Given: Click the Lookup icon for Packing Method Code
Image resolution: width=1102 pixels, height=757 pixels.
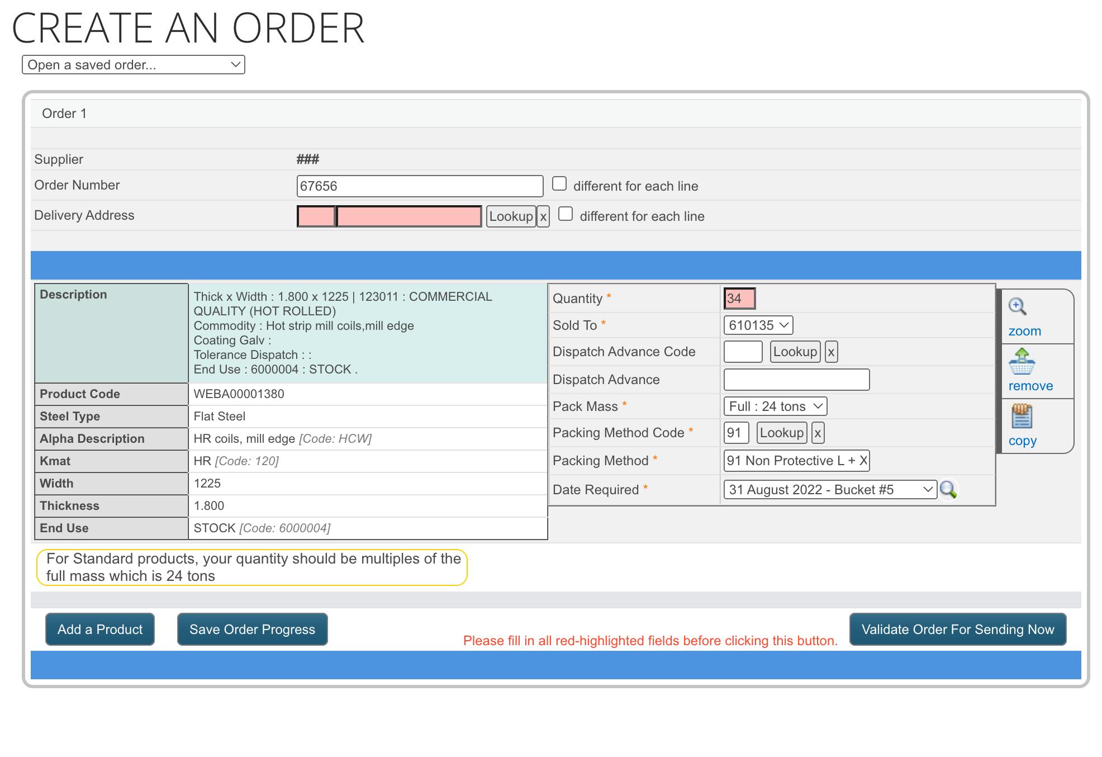Looking at the screenshot, I should pyautogui.click(x=781, y=433).
